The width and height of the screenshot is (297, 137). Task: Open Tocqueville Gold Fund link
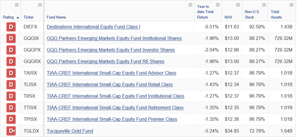coord(70,131)
